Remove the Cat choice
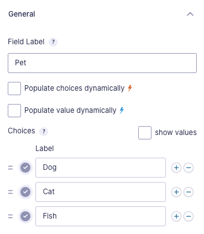 point(189,192)
